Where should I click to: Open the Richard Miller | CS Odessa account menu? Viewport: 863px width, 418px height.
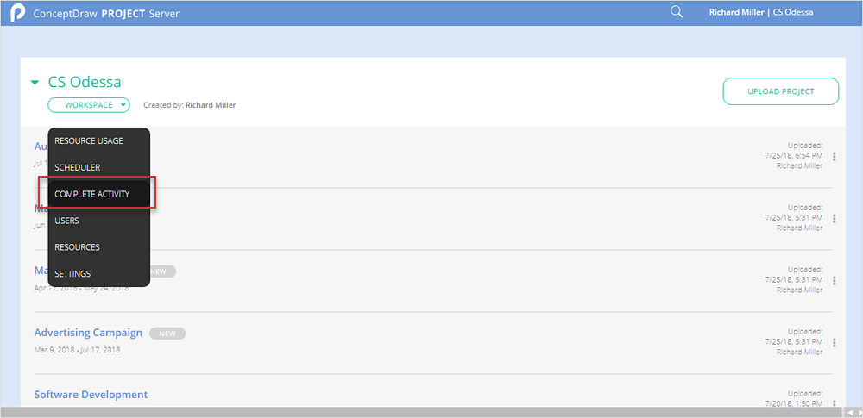(760, 12)
